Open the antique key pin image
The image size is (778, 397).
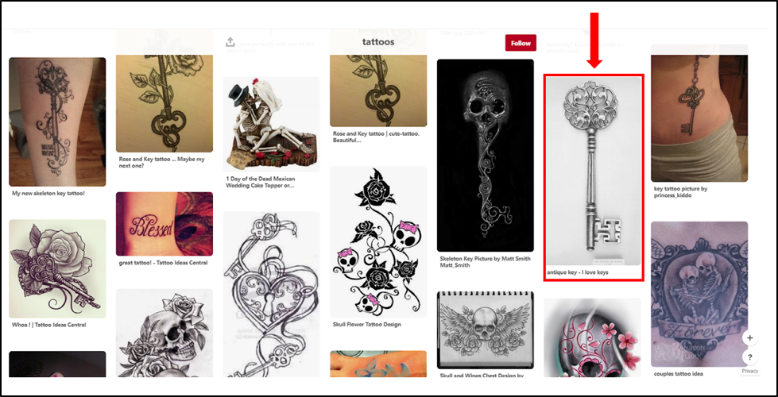pos(593,171)
